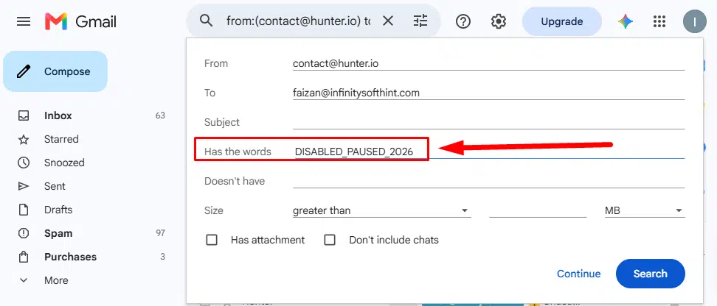Image resolution: width=717 pixels, height=306 pixels.
Task: Open the Starred folder
Action: click(x=61, y=139)
